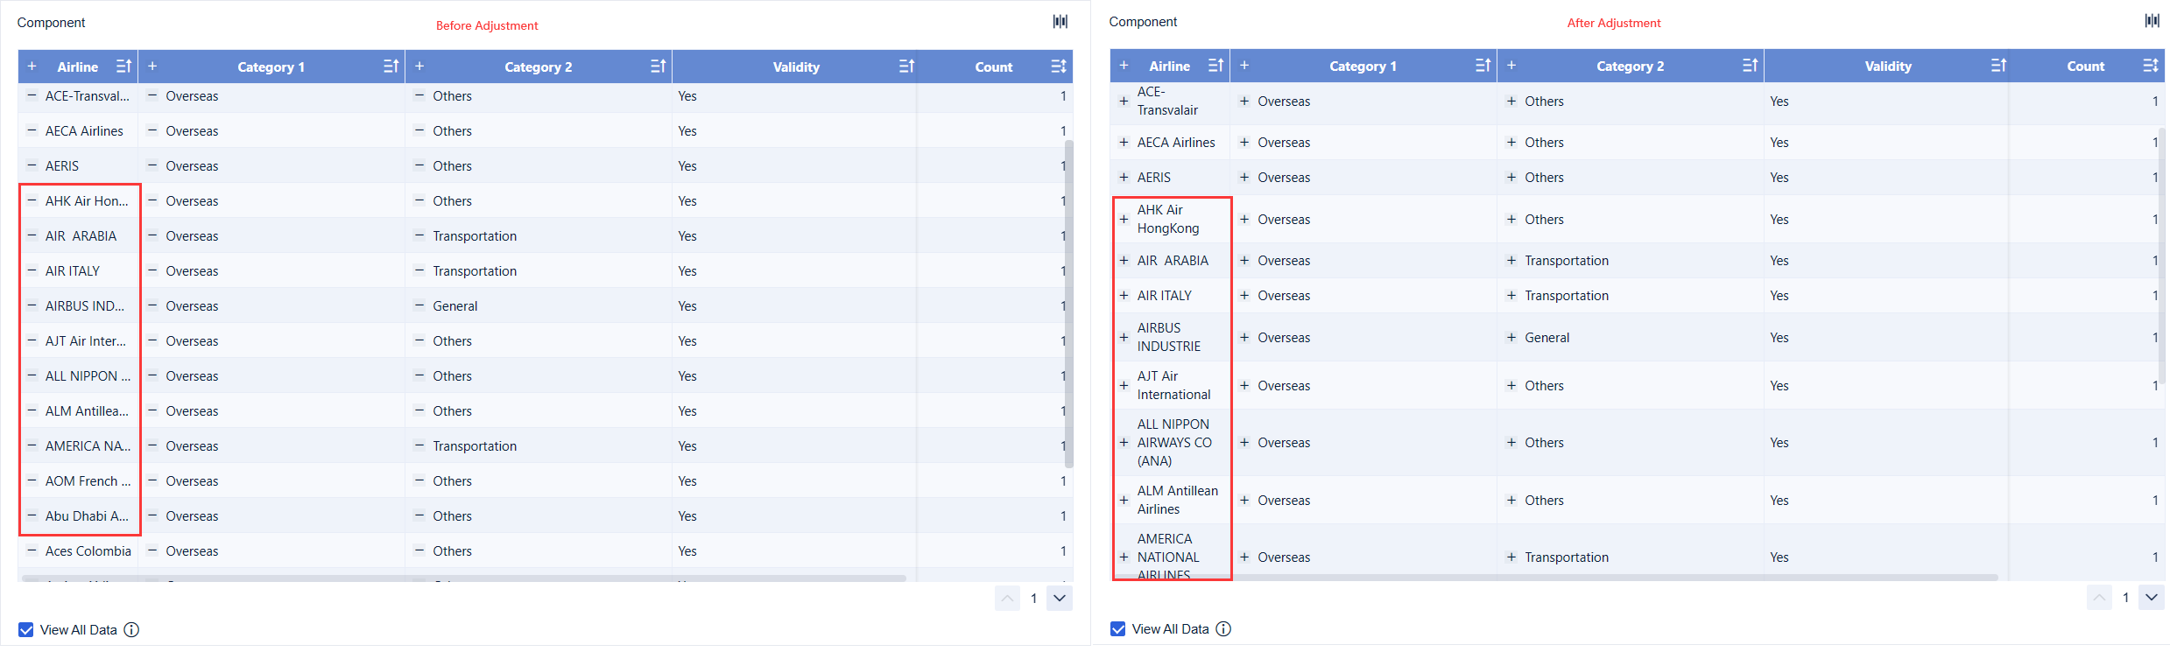2170x652 pixels.
Task: Expand General node in After Adjustment table
Action: pyautogui.click(x=1511, y=337)
